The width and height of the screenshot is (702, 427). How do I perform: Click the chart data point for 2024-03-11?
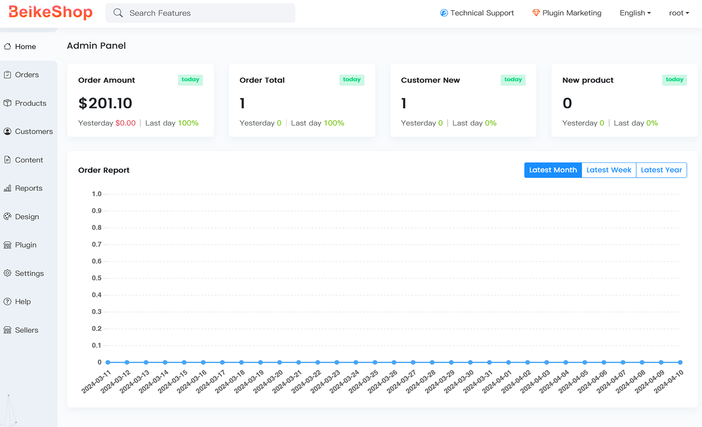tap(108, 362)
